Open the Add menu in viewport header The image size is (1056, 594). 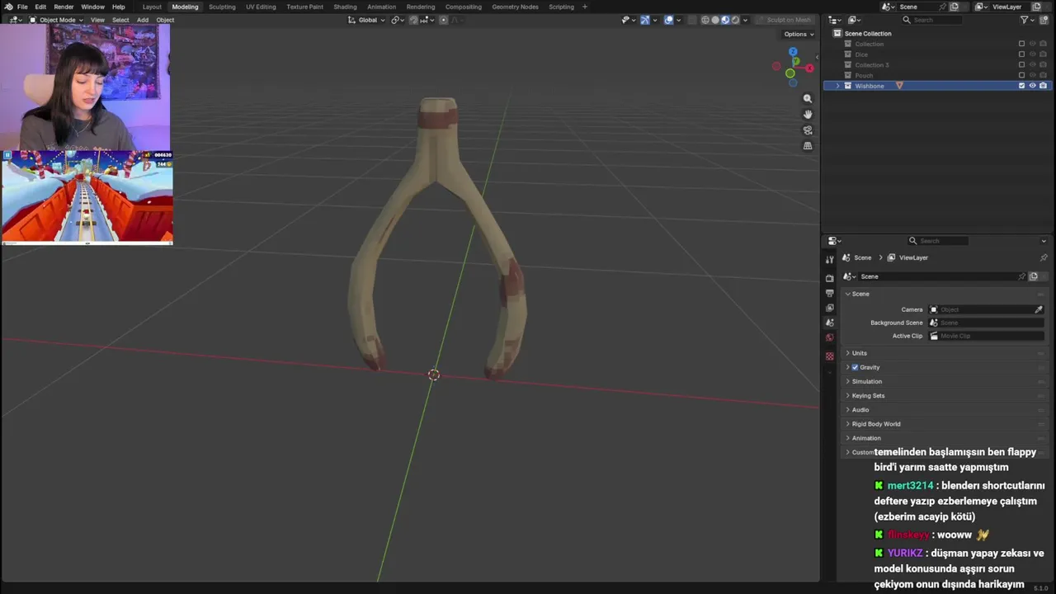coord(143,20)
